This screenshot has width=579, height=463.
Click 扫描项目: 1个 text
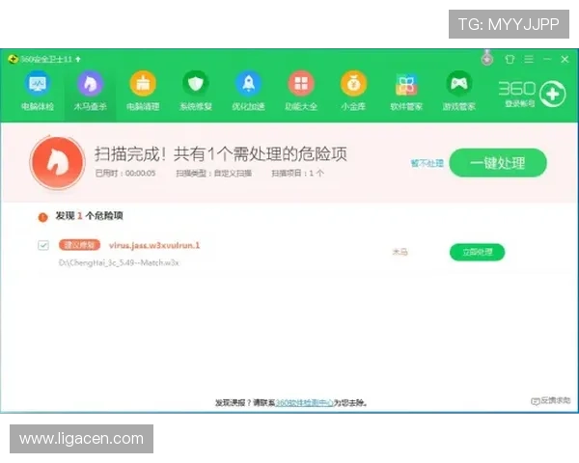297,174
